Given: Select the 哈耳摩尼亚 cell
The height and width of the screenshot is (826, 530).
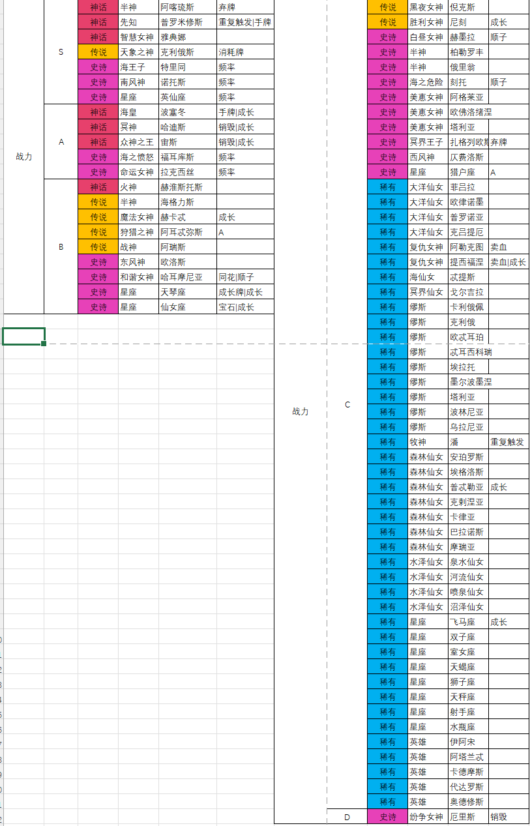Looking at the screenshot, I should 187,277.
